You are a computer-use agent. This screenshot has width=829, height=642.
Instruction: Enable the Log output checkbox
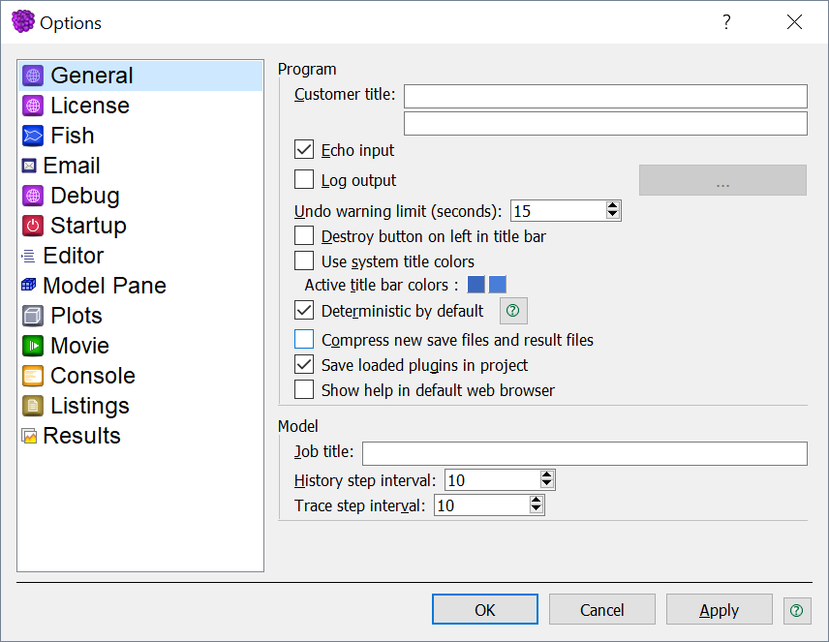pos(304,179)
